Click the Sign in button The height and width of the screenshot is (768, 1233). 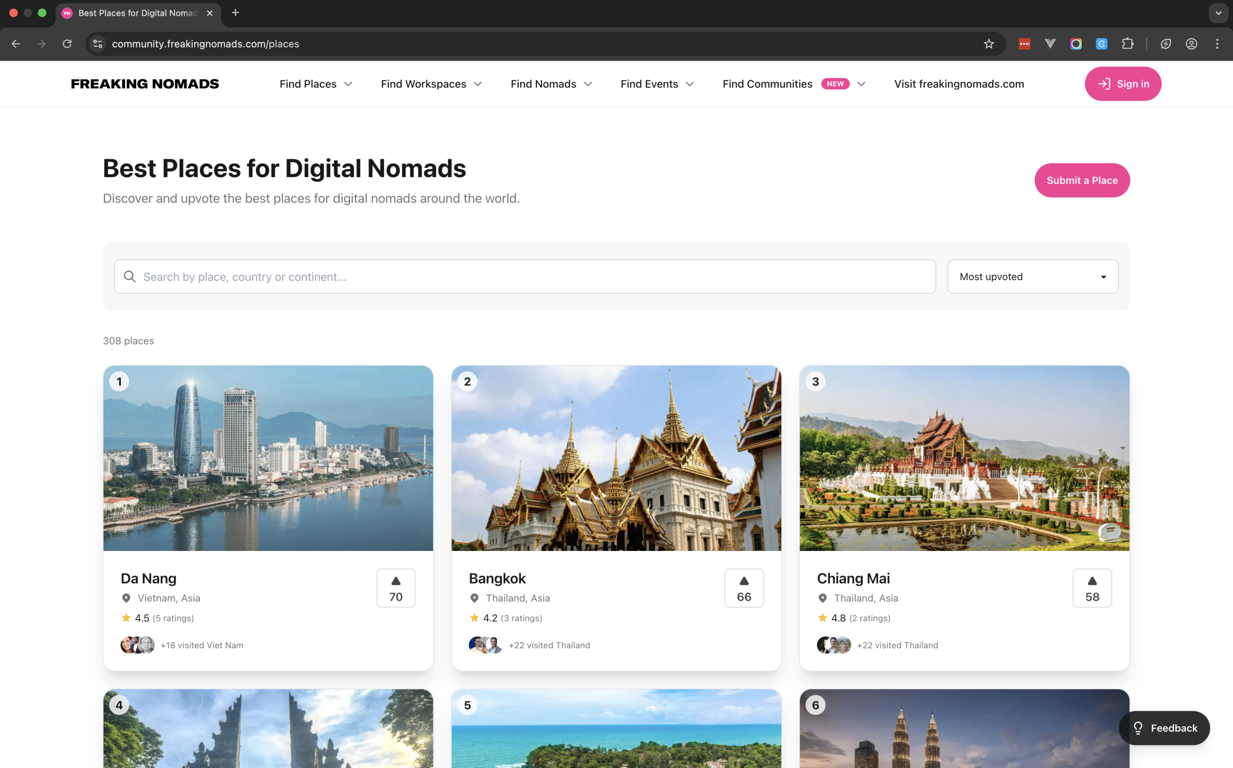[x=1123, y=84]
